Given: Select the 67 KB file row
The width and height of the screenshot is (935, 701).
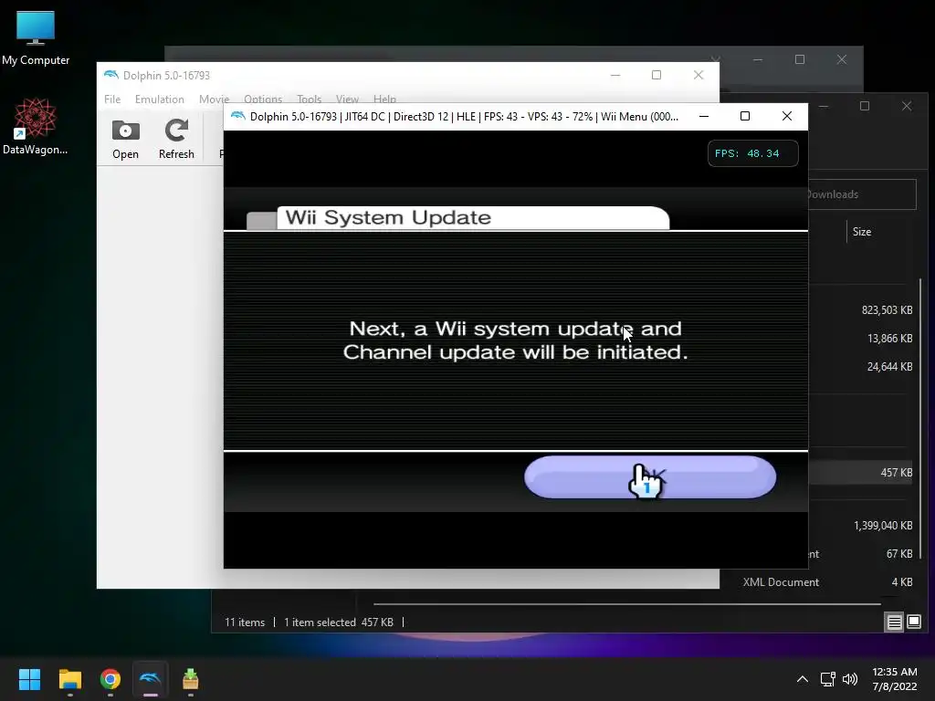Looking at the screenshot, I should (x=860, y=554).
